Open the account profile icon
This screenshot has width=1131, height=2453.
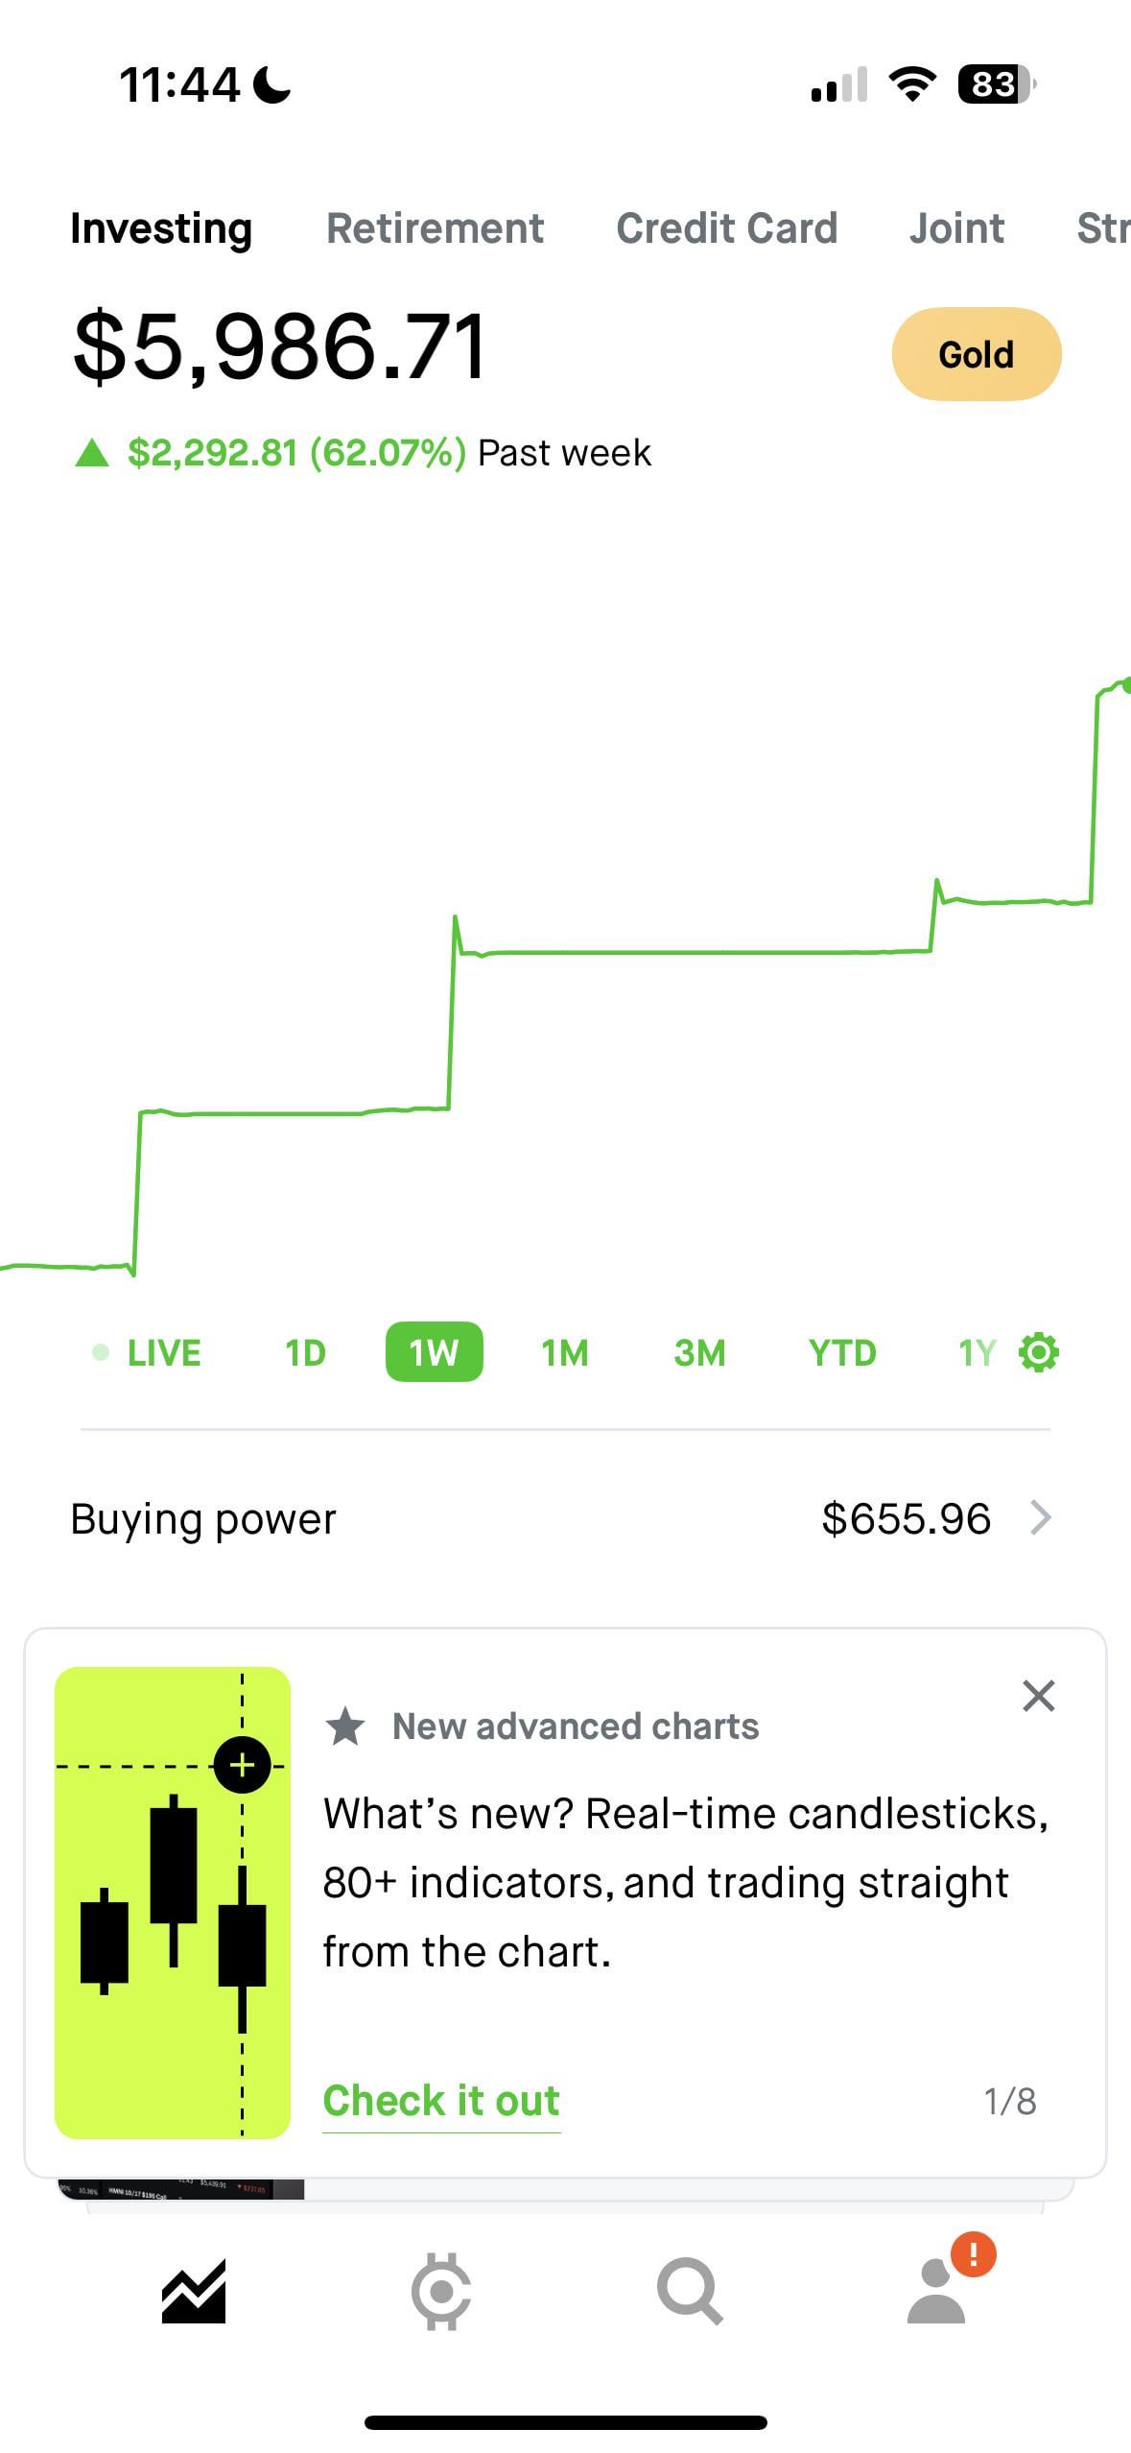tap(937, 2292)
